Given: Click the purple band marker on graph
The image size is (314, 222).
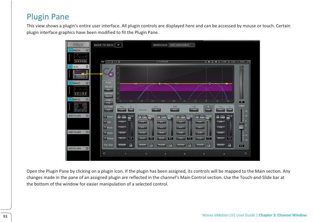Looking at the screenshot, I should (x=214, y=84).
